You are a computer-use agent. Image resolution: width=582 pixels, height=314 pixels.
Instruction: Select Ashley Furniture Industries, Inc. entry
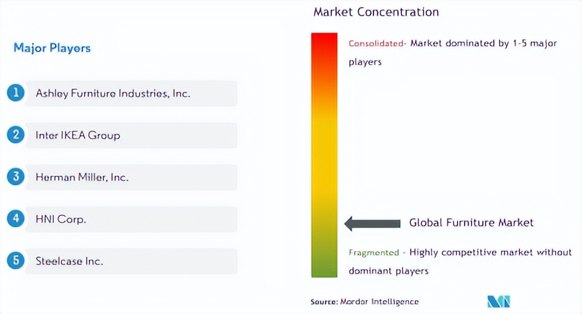click(113, 93)
